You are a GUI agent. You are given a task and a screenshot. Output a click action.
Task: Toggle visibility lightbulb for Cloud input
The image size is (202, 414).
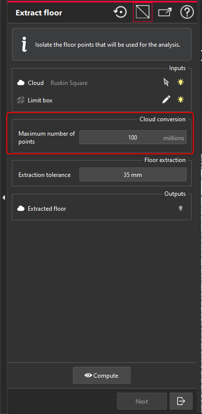181,83
